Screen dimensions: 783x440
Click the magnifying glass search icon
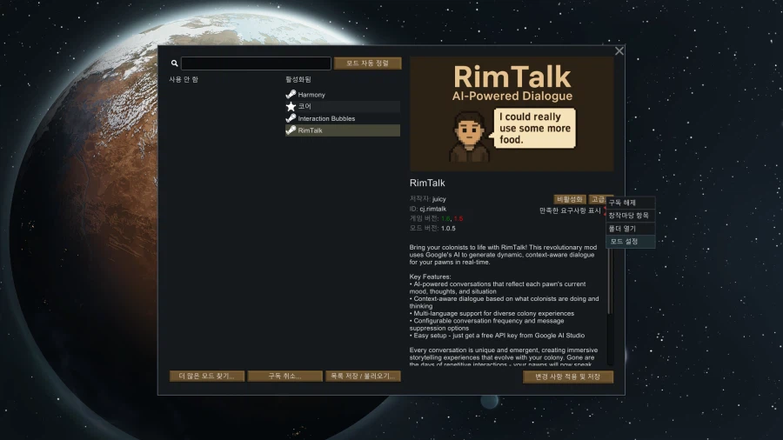pos(174,63)
